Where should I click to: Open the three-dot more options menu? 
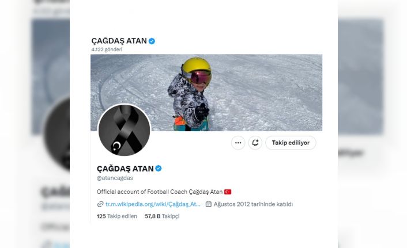(238, 143)
